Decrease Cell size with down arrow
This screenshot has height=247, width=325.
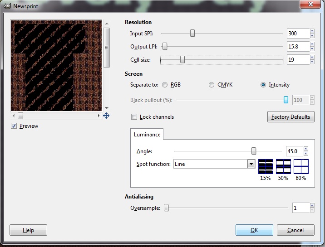312,62
